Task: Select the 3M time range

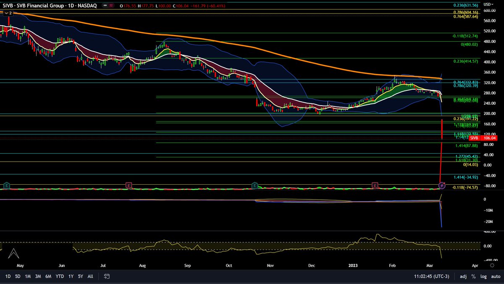Action: pos(38,276)
